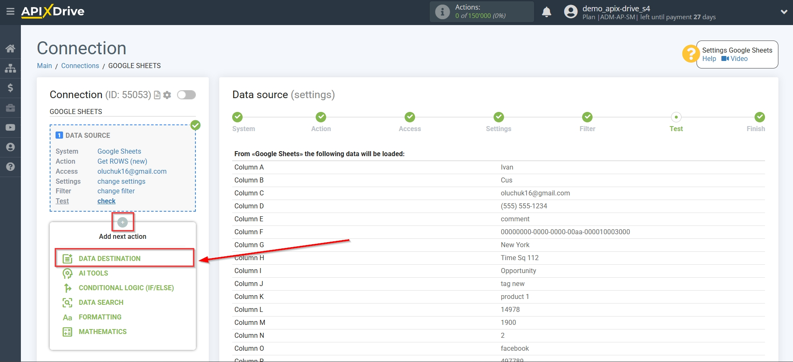The image size is (793, 362).
Task: Open the notifications bell
Action: click(x=547, y=12)
